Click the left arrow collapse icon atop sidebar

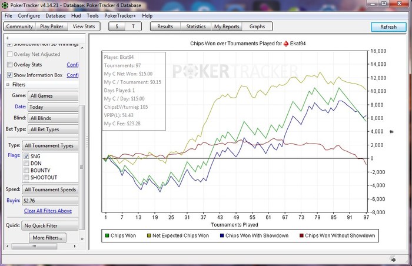(7, 38)
